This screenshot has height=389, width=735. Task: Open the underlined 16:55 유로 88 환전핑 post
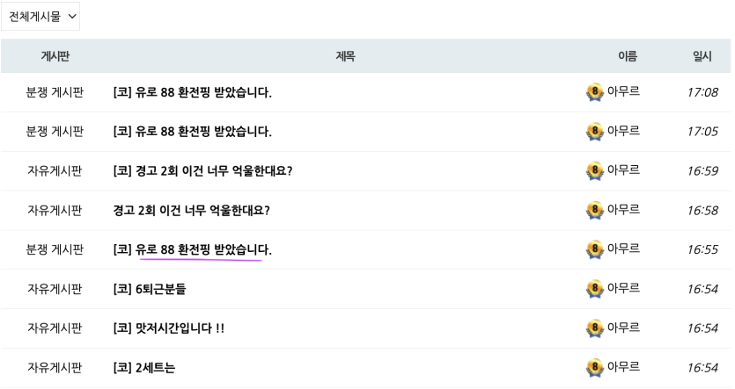192,249
